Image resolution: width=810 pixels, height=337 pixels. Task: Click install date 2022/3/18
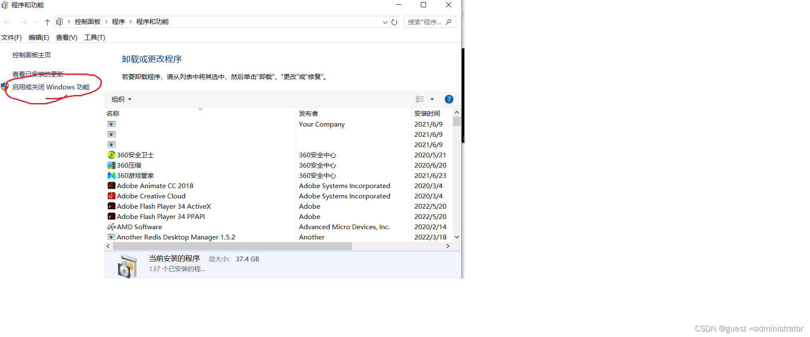pyautogui.click(x=430, y=237)
